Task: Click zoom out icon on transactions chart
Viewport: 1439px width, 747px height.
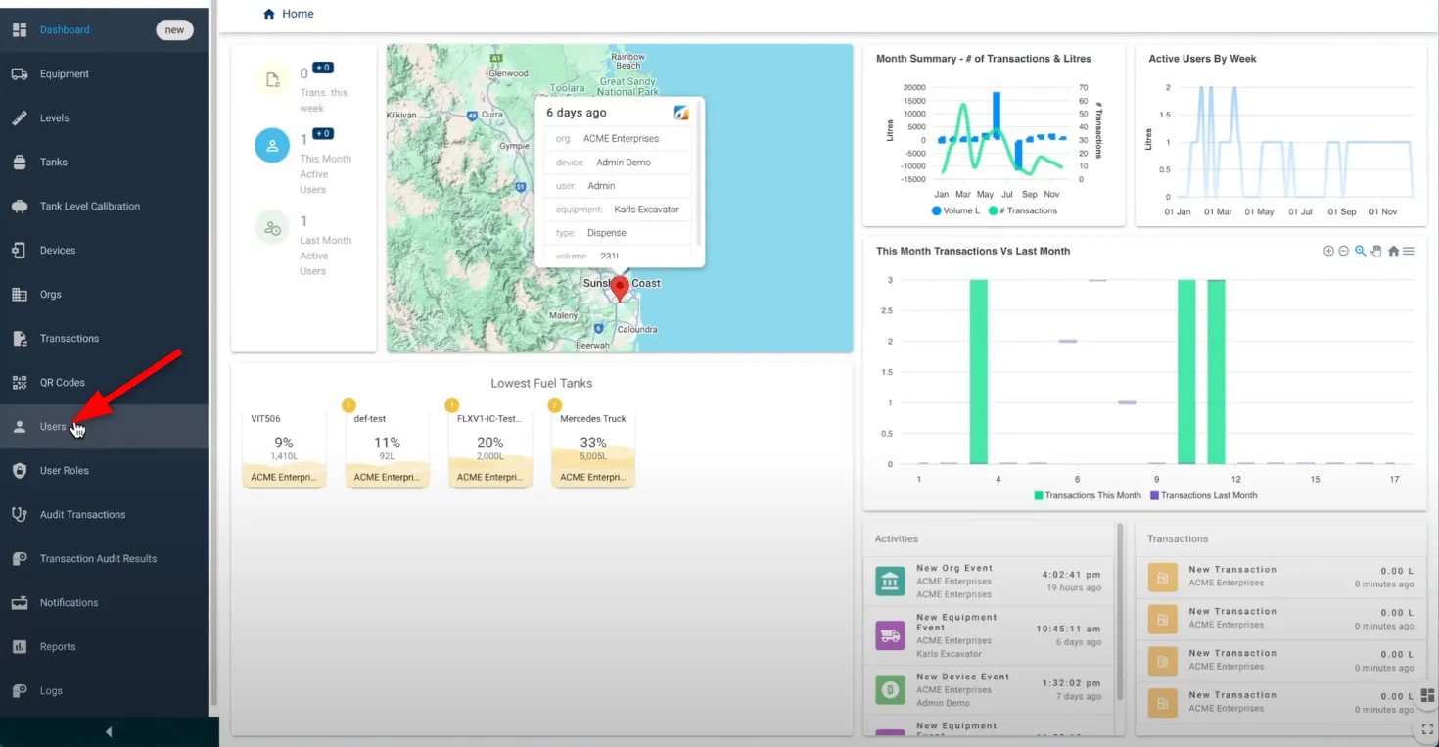Action: tap(1344, 252)
